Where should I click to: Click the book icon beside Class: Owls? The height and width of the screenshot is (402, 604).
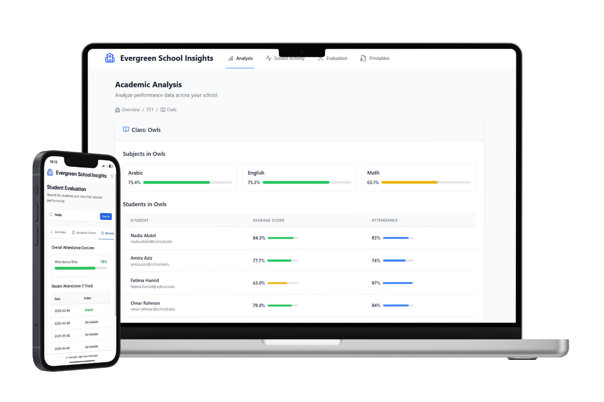coord(126,130)
